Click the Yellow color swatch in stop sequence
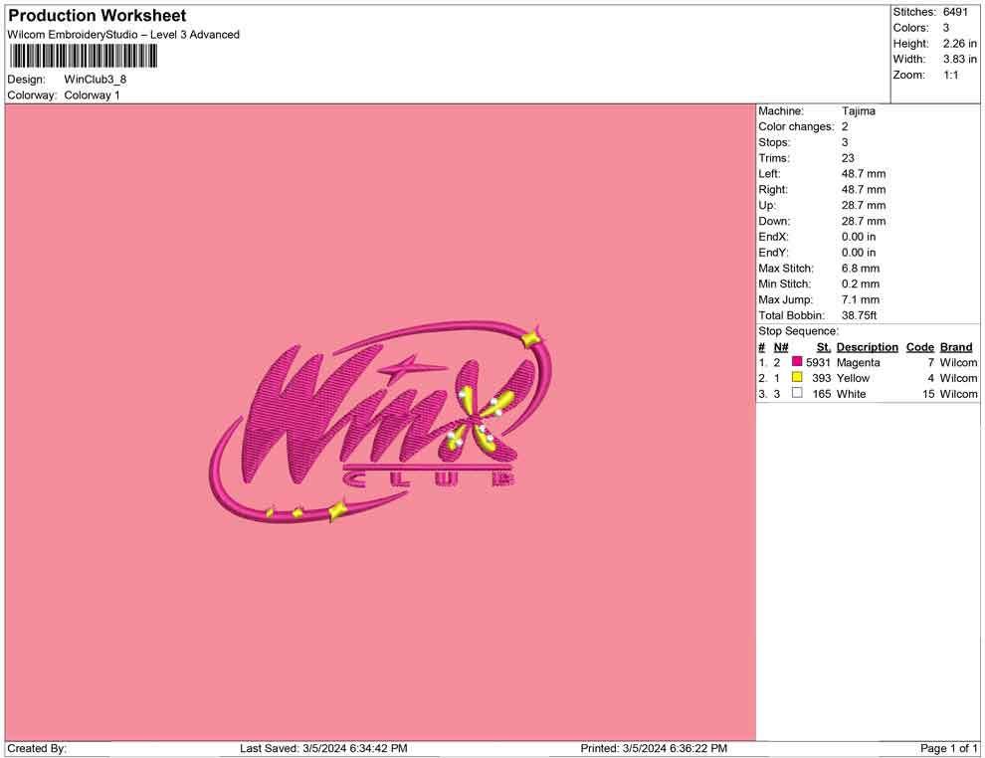Viewport: 985px width, 758px height. [x=797, y=377]
